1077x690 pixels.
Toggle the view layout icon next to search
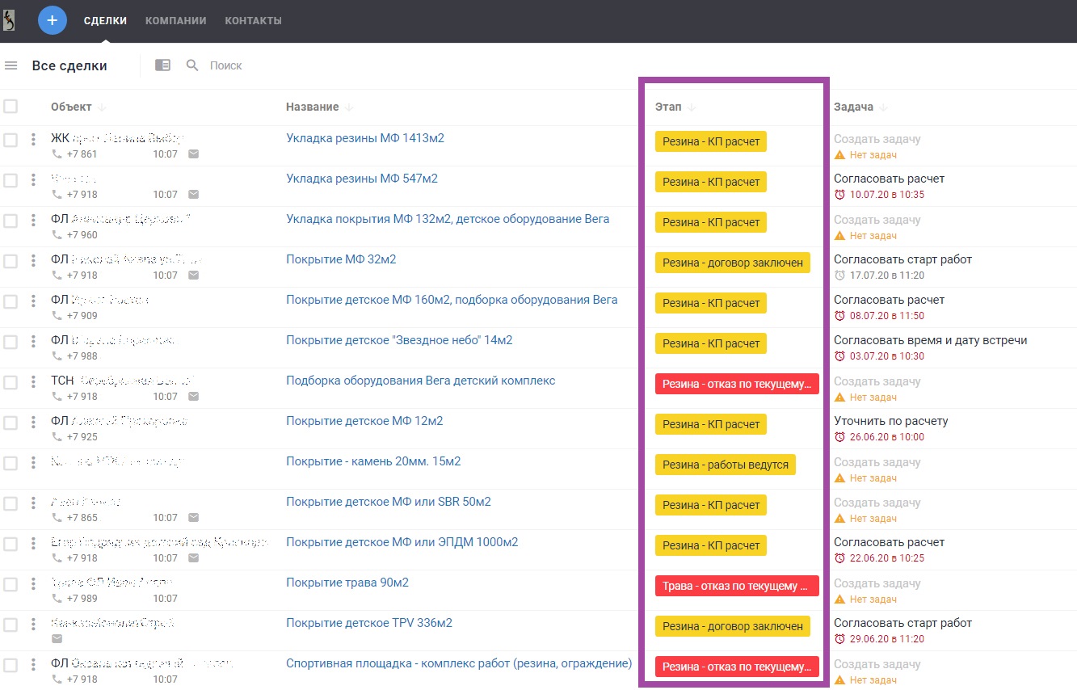162,65
